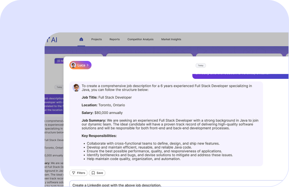Click the chat icon on background purple tab

tap(59, 61)
